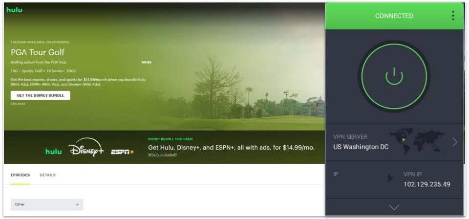Click the IP arrow indicator in VPN panel
This screenshot has width=469, height=219.
pyautogui.click(x=390, y=178)
